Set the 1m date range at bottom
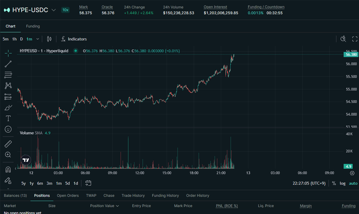Image resolution: width=359 pixels, height=214 pixels. coord(59,183)
